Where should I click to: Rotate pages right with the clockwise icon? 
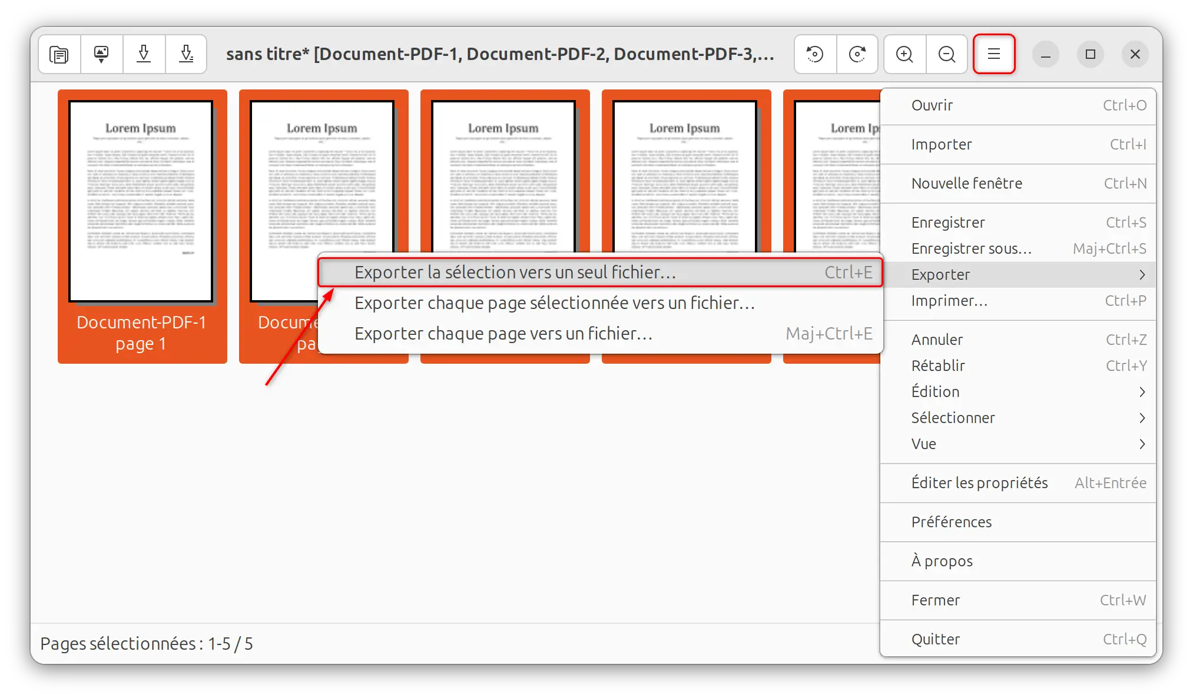tap(857, 54)
